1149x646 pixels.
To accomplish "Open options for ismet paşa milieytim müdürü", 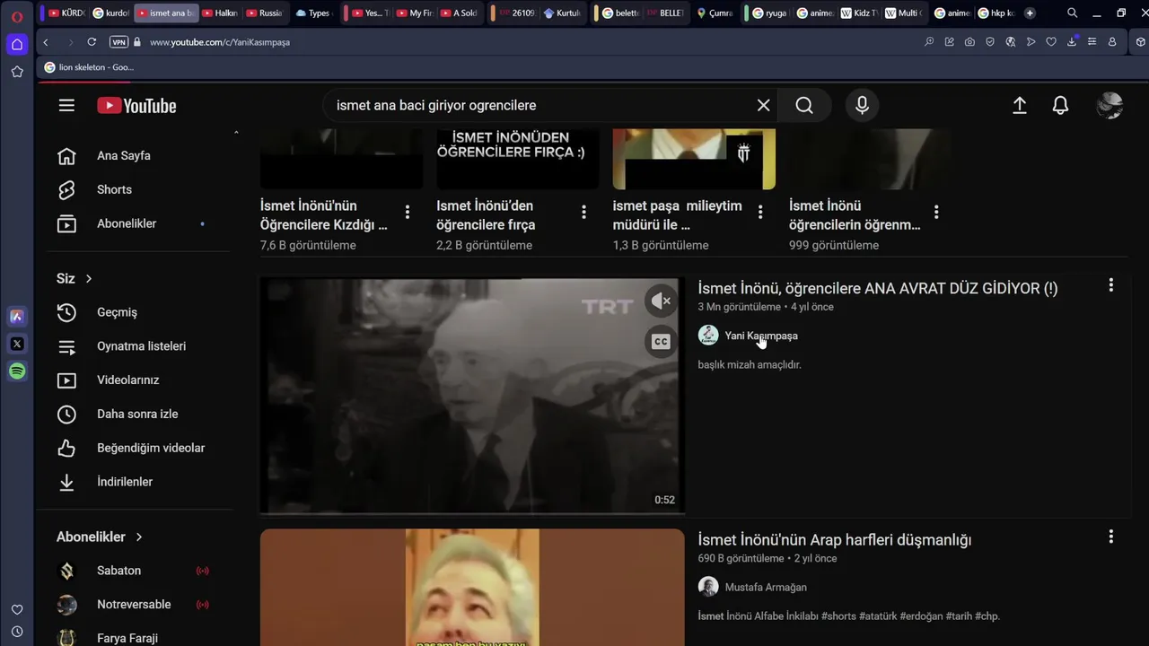I will [760, 213].
